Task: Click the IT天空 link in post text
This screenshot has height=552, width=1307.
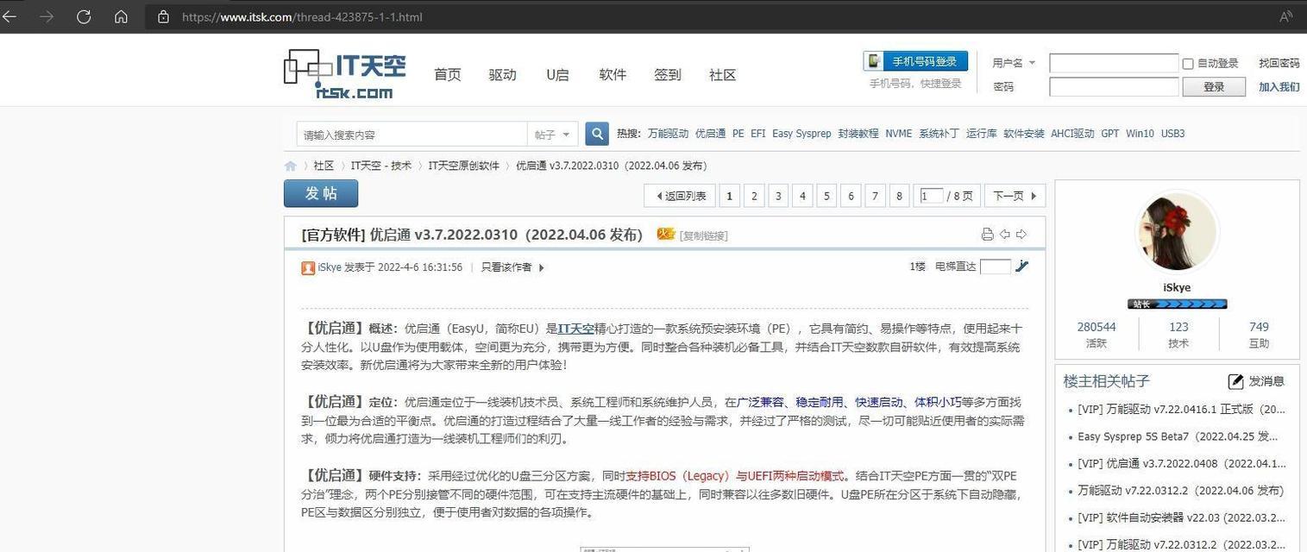Action: pyautogui.click(x=576, y=329)
